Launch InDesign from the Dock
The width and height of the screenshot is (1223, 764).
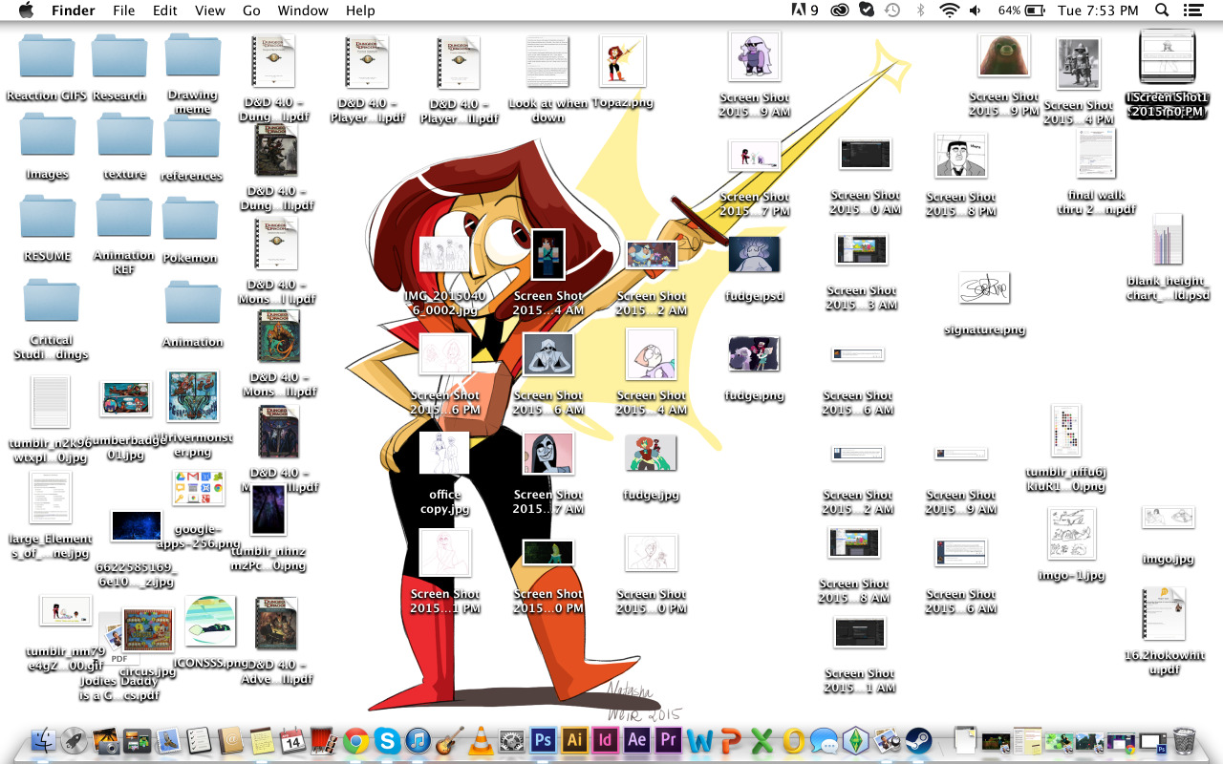click(x=606, y=740)
